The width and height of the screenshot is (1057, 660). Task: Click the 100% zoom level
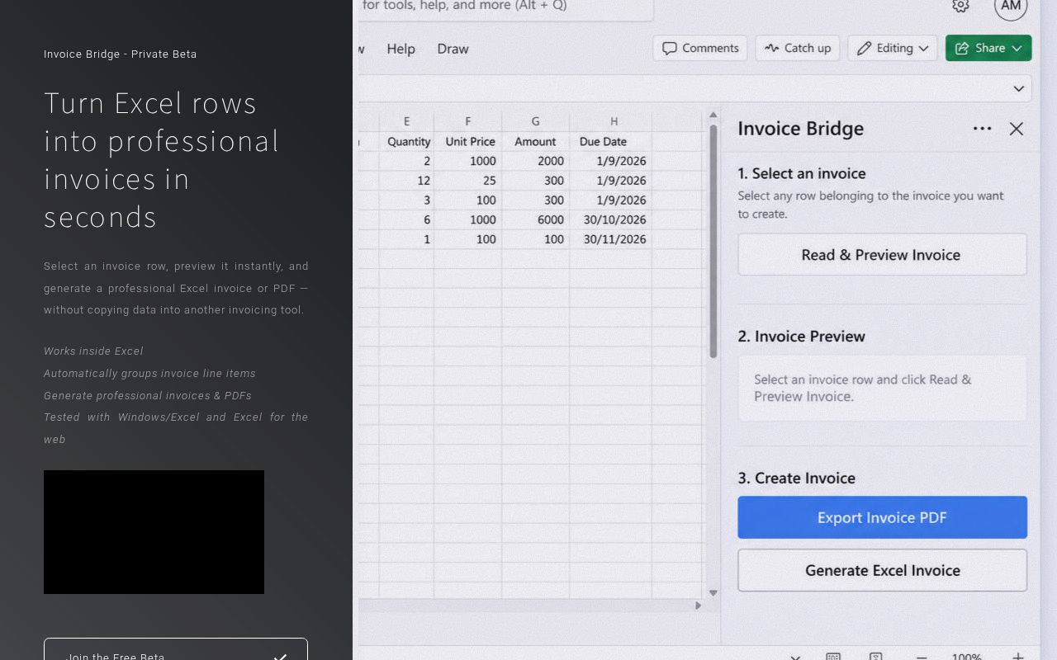(x=966, y=657)
